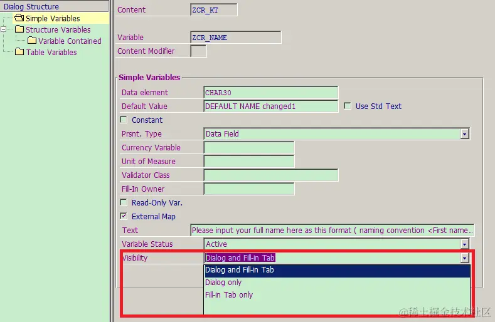495x322 pixels.
Task: Click the Unit of Measure input field
Action: (249, 161)
